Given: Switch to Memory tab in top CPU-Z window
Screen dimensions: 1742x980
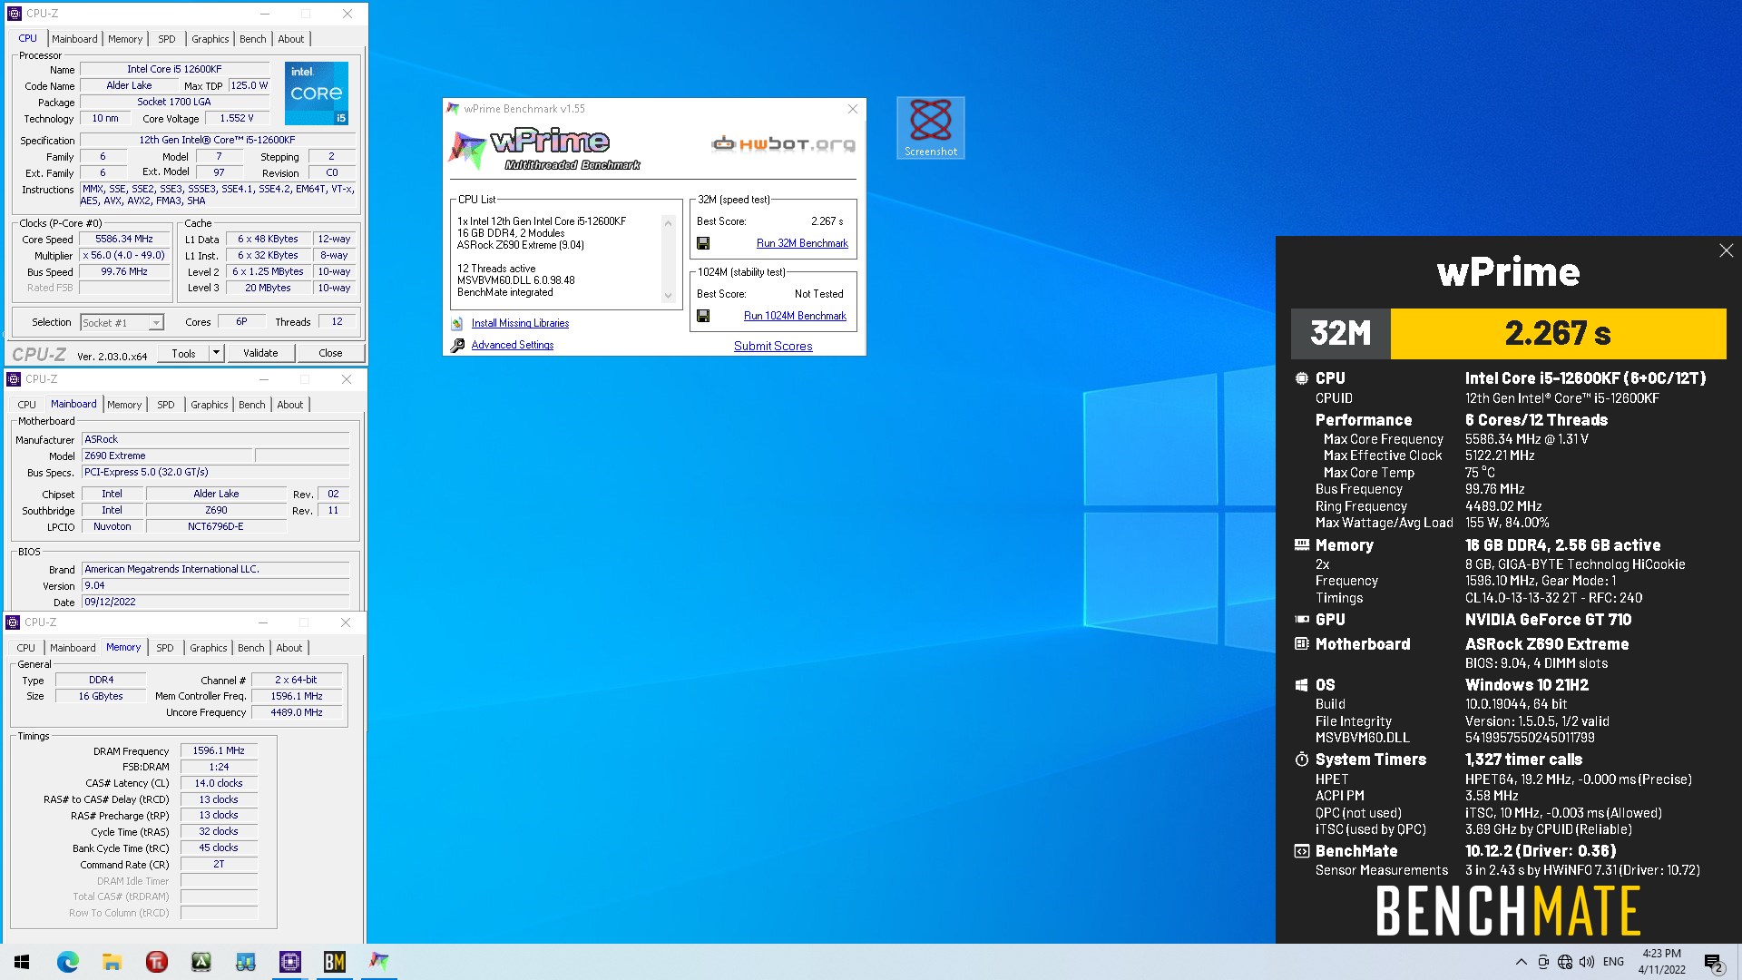Looking at the screenshot, I should click(x=125, y=39).
